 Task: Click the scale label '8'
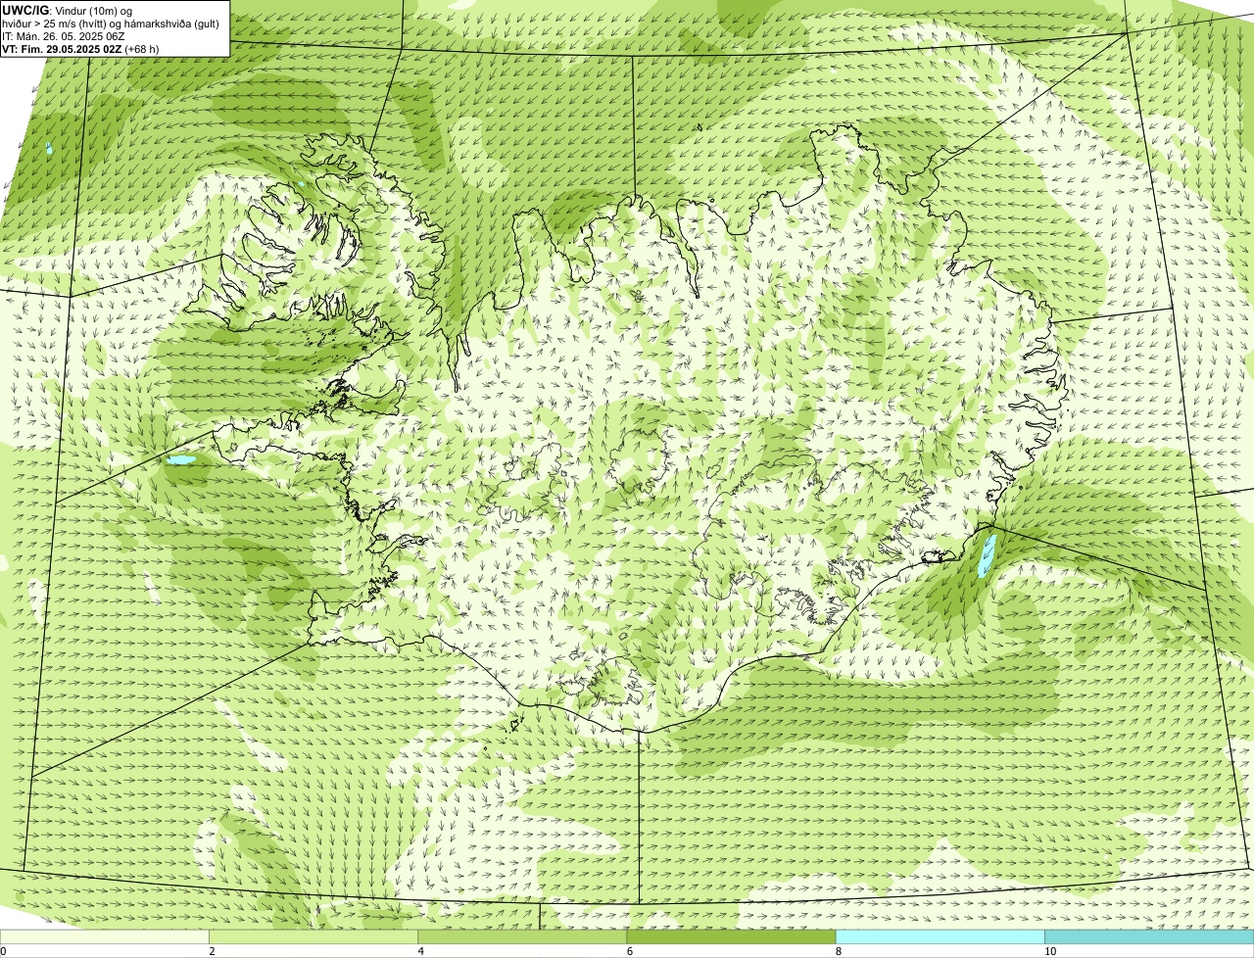point(839,951)
